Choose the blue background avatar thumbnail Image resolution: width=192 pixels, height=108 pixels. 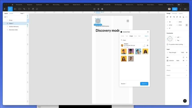tap(138, 51)
